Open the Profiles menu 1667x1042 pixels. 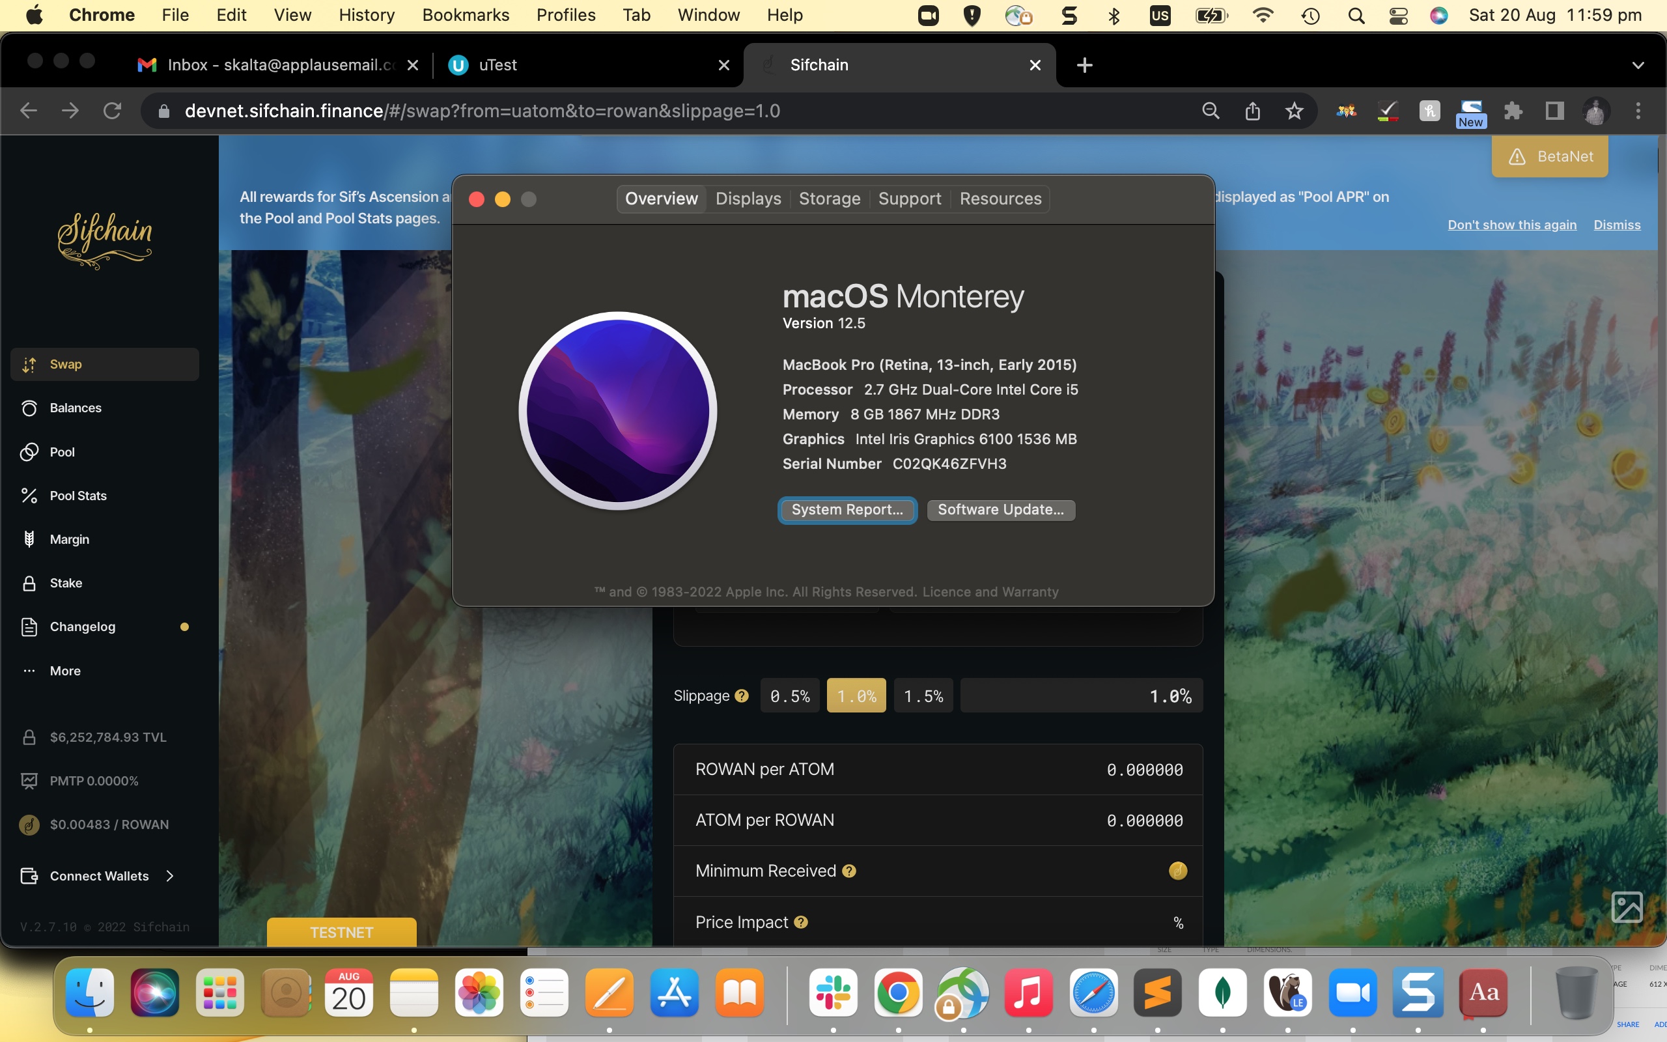point(565,15)
